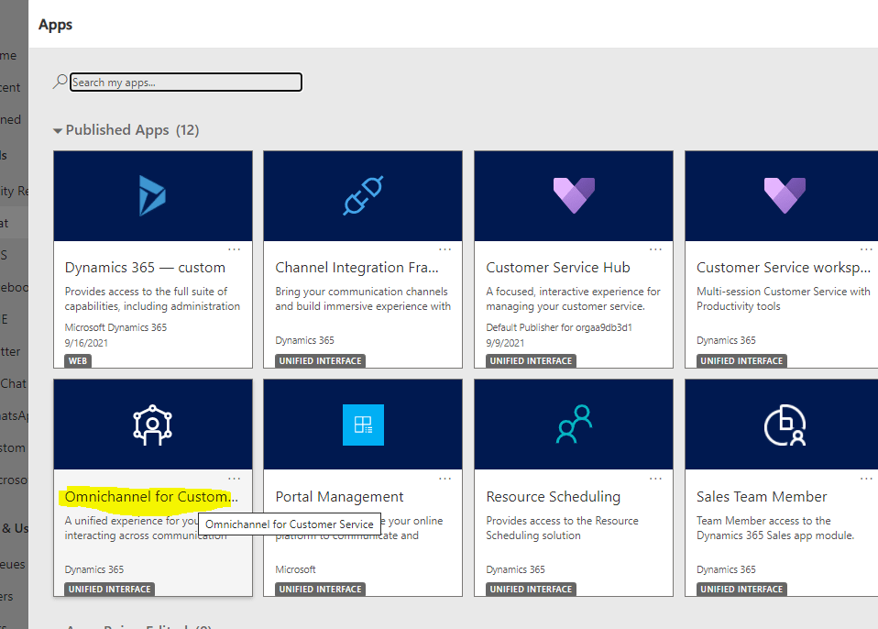
Task: Click the Dynamics 365 custom app icon
Action: click(152, 196)
